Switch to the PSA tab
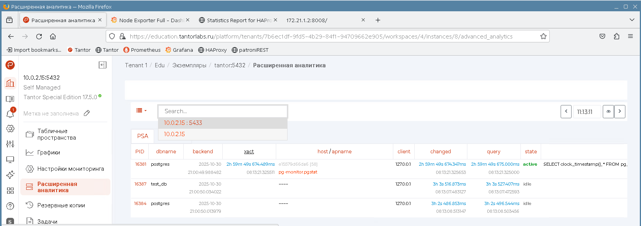The image size is (641, 226). tap(142, 136)
